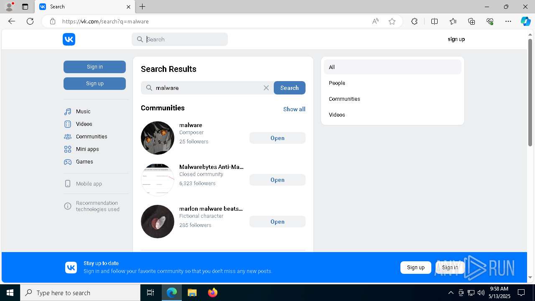Image resolution: width=535 pixels, height=301 pixels.
Task: Open the Windows notification center
Action: pos(521,293)
